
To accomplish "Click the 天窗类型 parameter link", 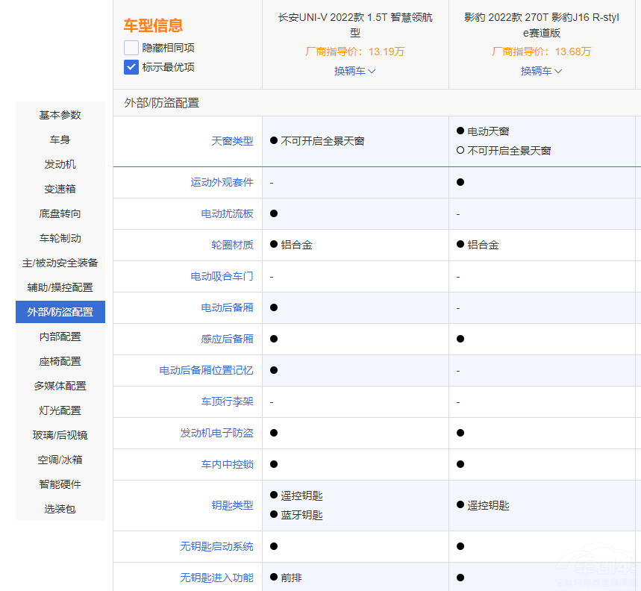I will 232,140.
